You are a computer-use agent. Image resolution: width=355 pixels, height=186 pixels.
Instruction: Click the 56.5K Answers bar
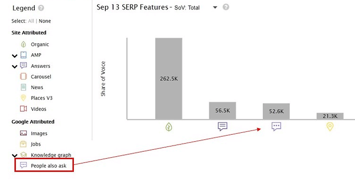tap(222, 111)
